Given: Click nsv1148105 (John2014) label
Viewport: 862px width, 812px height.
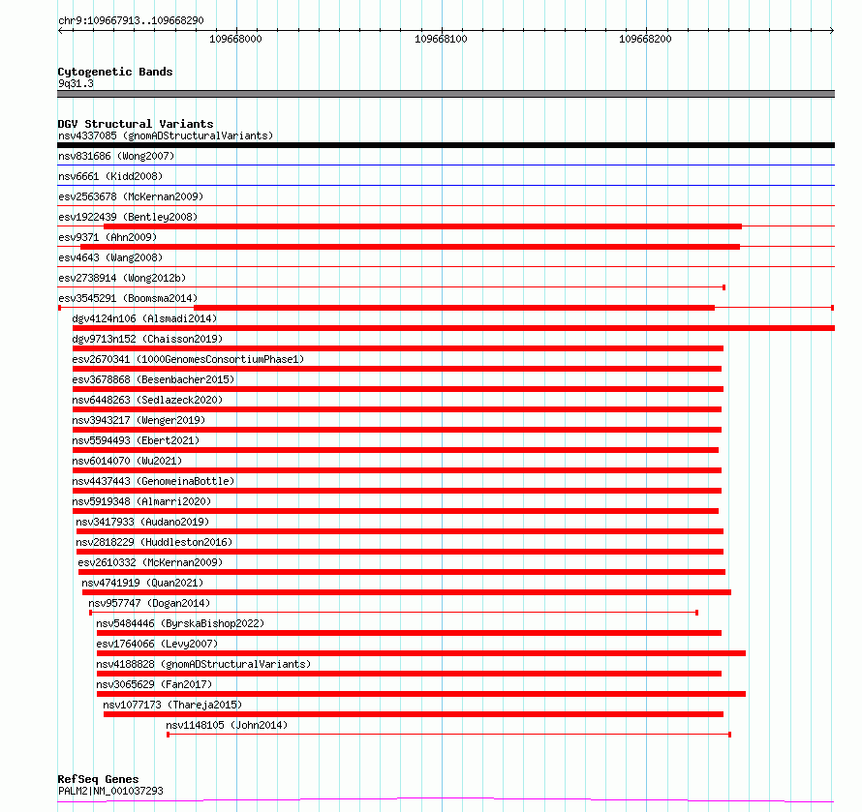Looking at the screenshot, I should tap(227, 725).
